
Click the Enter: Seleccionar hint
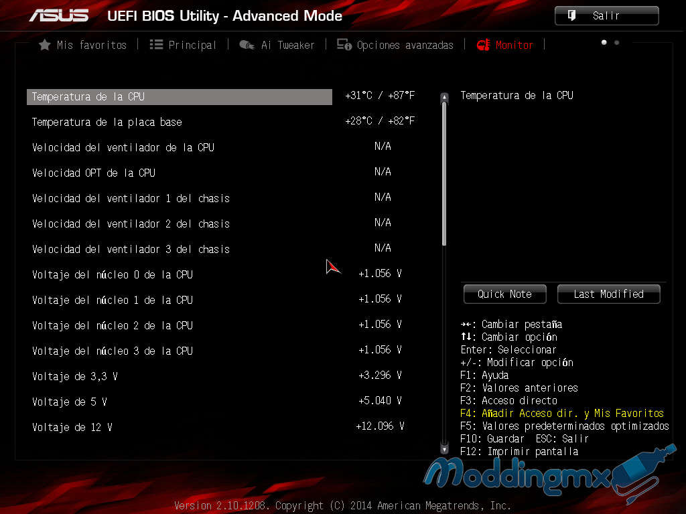click(508, 349)
